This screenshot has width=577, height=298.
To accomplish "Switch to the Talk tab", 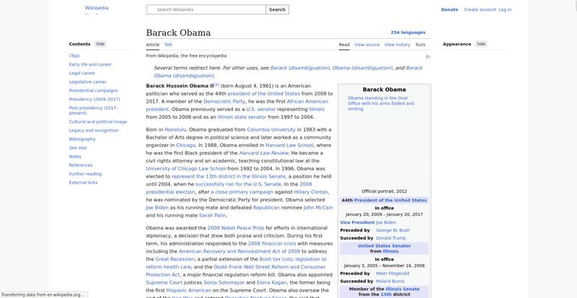I will 168,45.
